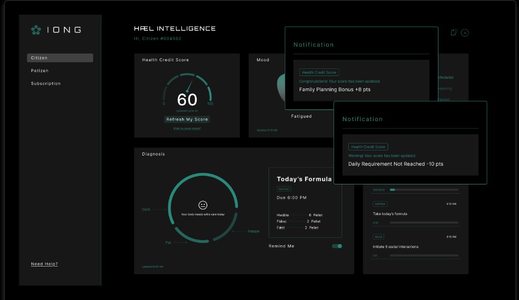This screenshot has width=519, height=300.
Task: Click 'Daily Requirement Not Reached -10 pts' text
Action: tap(395, 164)
